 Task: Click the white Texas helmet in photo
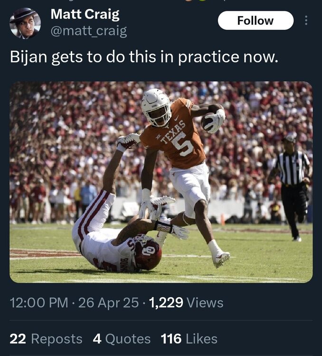156,105
